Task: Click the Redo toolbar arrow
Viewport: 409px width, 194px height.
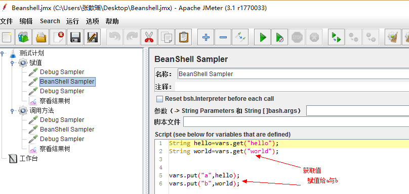Action: click(132, 37)
